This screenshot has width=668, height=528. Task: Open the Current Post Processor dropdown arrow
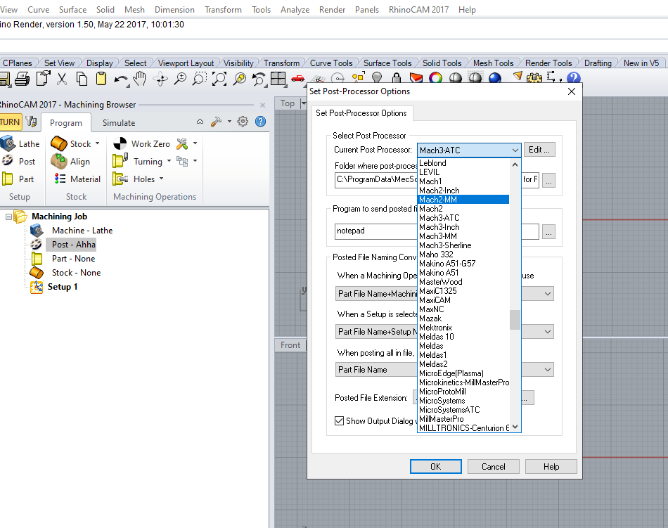tap(515, 150)
